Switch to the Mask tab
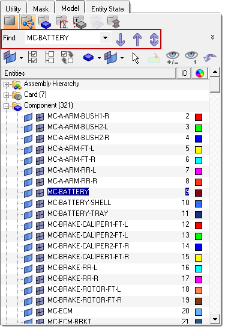The height and width of the screenshot is (329, 225). (x=41, y=8)
